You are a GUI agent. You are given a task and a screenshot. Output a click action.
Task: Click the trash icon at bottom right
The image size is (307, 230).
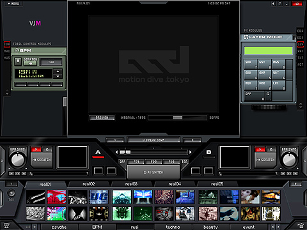[301, 226]
